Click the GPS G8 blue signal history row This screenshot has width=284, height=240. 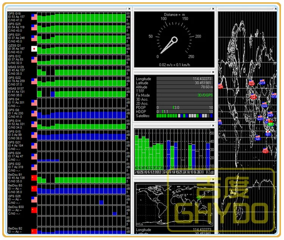point(81,114)
